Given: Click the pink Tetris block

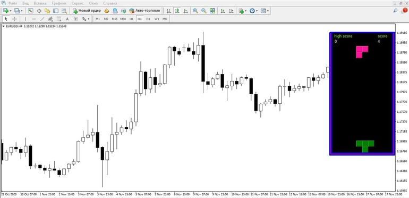Looking at the screenshot, I should point(362,52).
